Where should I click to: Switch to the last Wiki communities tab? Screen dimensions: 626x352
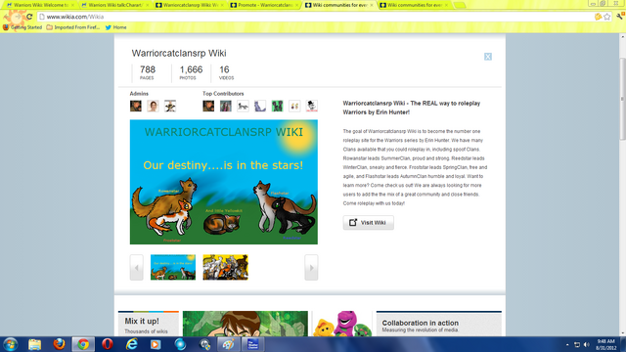414,5
